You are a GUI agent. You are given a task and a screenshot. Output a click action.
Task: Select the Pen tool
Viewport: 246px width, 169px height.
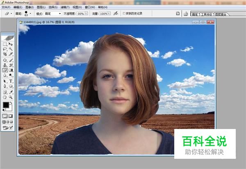pyautogui.click(x=5, y=86)
